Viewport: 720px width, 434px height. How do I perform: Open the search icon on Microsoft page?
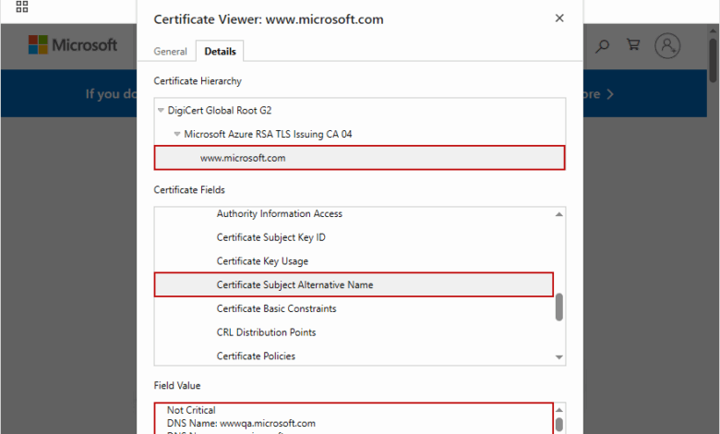point(602,46)
